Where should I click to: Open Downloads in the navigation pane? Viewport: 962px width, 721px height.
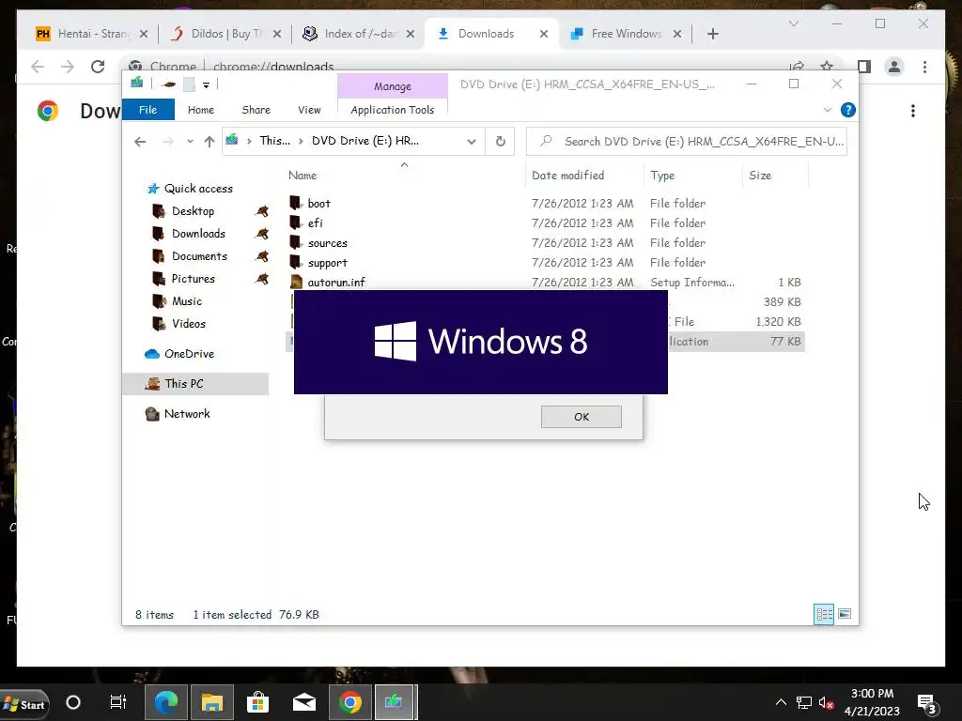coord(198,234)
